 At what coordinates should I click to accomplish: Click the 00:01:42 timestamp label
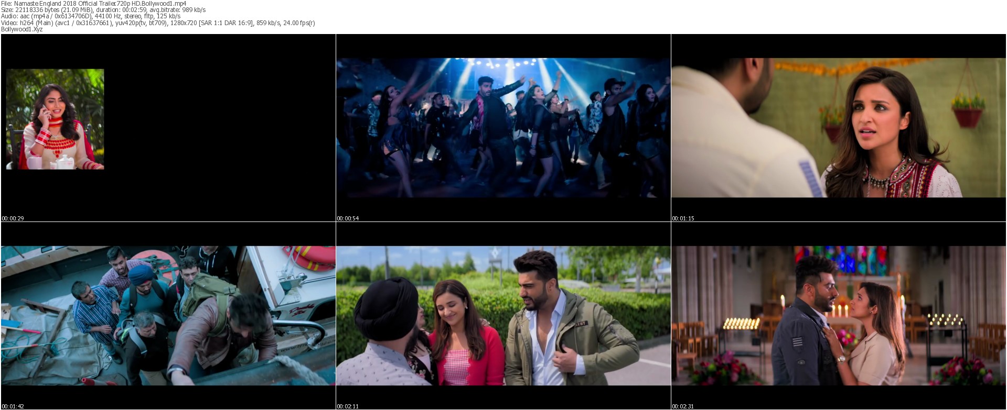(x=13, y=406)
